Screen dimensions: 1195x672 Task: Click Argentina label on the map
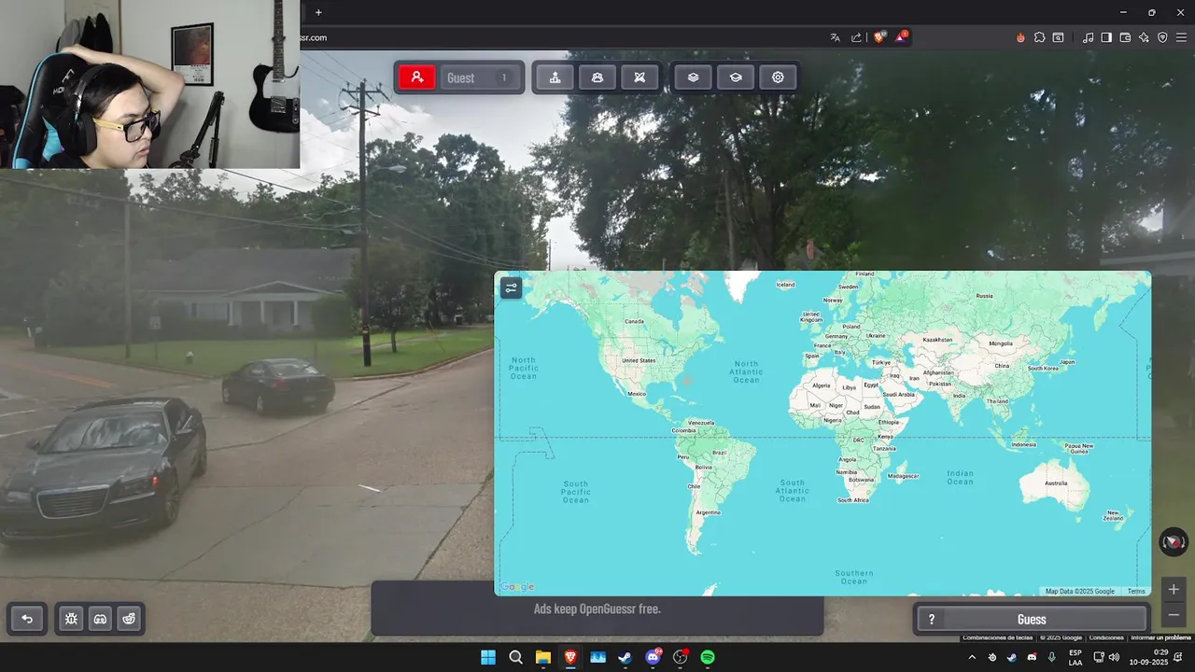[x=708, y=511]
